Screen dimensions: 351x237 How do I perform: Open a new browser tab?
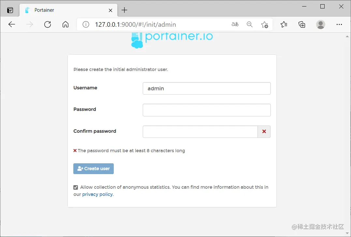[x=124, y=10]
